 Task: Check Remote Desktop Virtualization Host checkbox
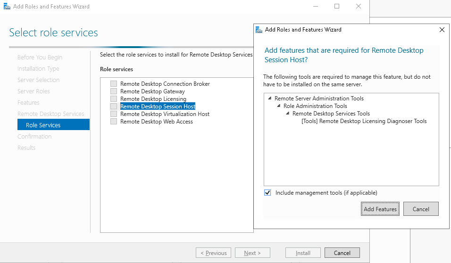(x=114, y=114)
